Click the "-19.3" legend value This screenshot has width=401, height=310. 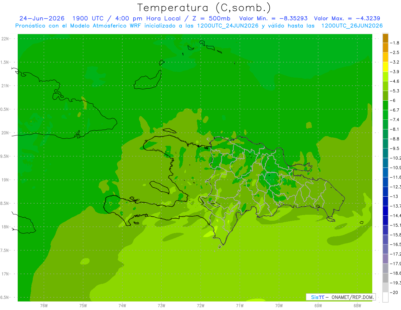[395, 283]
